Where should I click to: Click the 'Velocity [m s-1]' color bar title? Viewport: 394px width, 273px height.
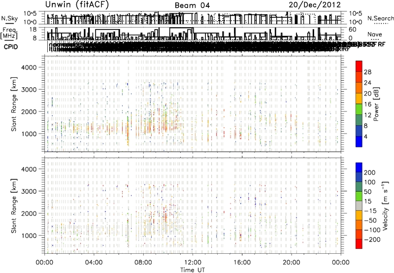(385, 206)
